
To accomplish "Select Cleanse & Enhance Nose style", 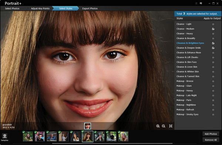I will pyautogui.click(x=189, y=52).
